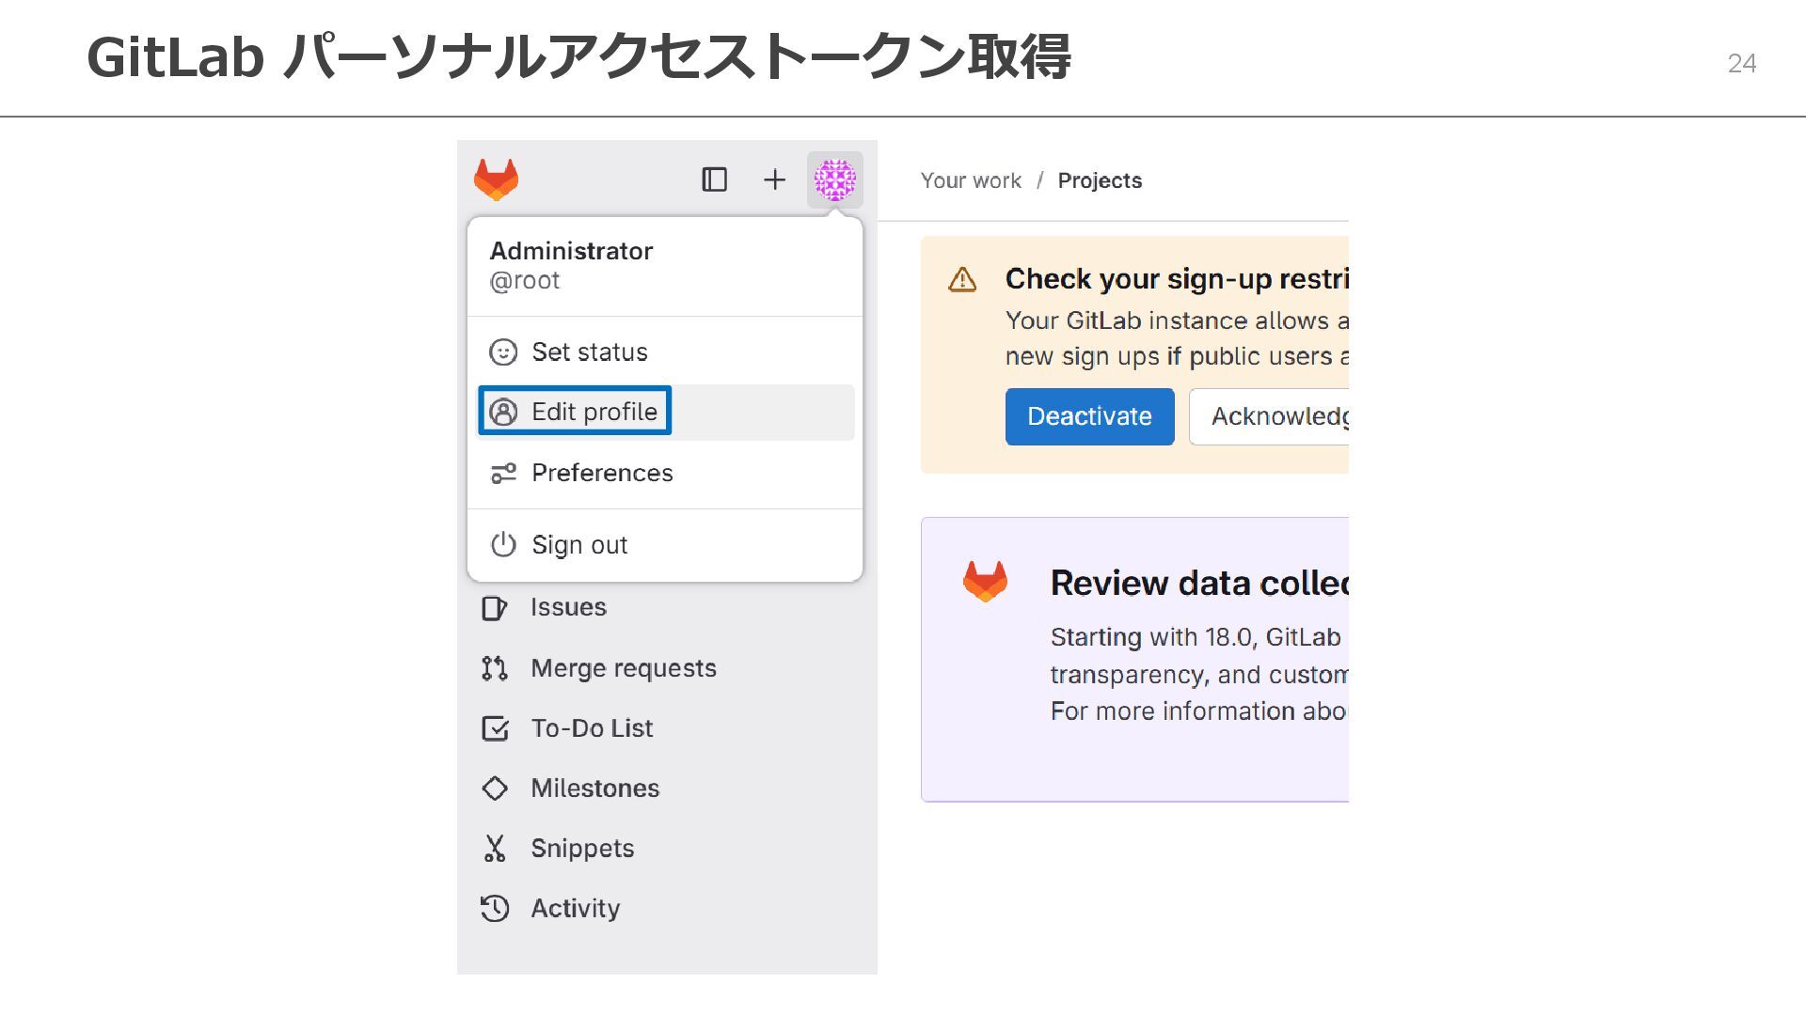The width and height of the screenshot is (1806, 1015).
Task: Click the Snippets scissors icon
Action: (x=495, y=849)
